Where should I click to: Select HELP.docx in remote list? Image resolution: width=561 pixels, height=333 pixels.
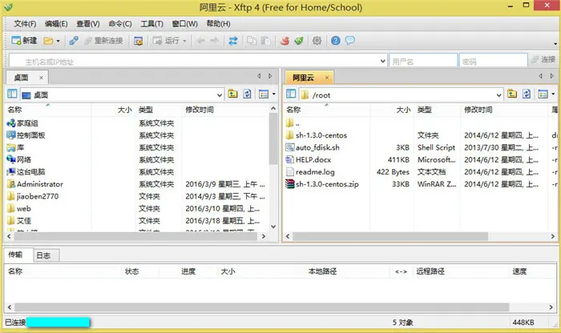(309, 160)
